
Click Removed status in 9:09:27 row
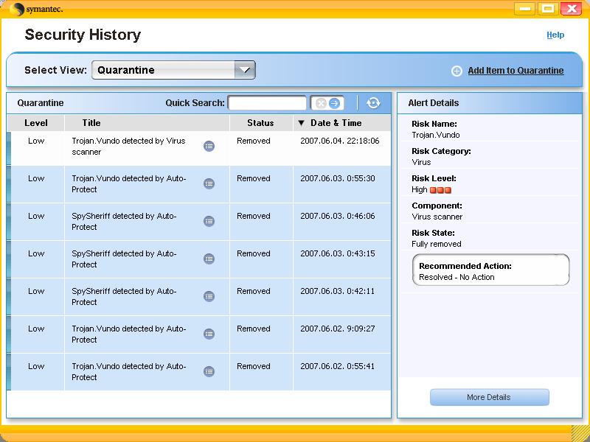[254, 329]
